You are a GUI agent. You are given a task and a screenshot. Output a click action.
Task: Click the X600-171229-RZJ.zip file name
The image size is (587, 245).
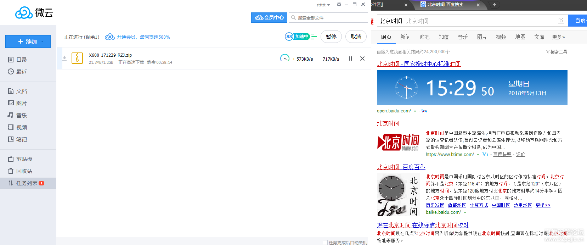[x=110, y=55]
